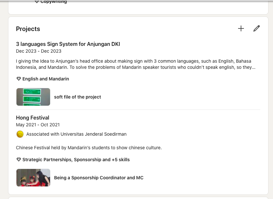Add a new project with plus icon
Image resolution: width=273 pixels, height=199 pixels.
point(241,28)
